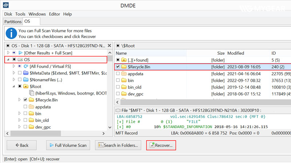Click tree panel scroll up arrow
The image size is (291, 163).
110,53
